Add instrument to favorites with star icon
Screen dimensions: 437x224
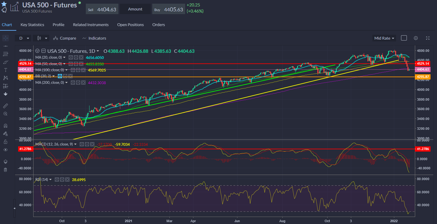pos(4,4)
